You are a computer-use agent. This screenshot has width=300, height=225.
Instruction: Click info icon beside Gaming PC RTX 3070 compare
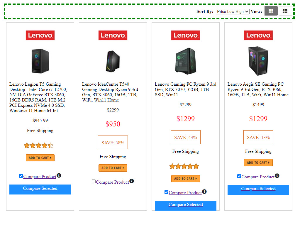click(204, 192)
